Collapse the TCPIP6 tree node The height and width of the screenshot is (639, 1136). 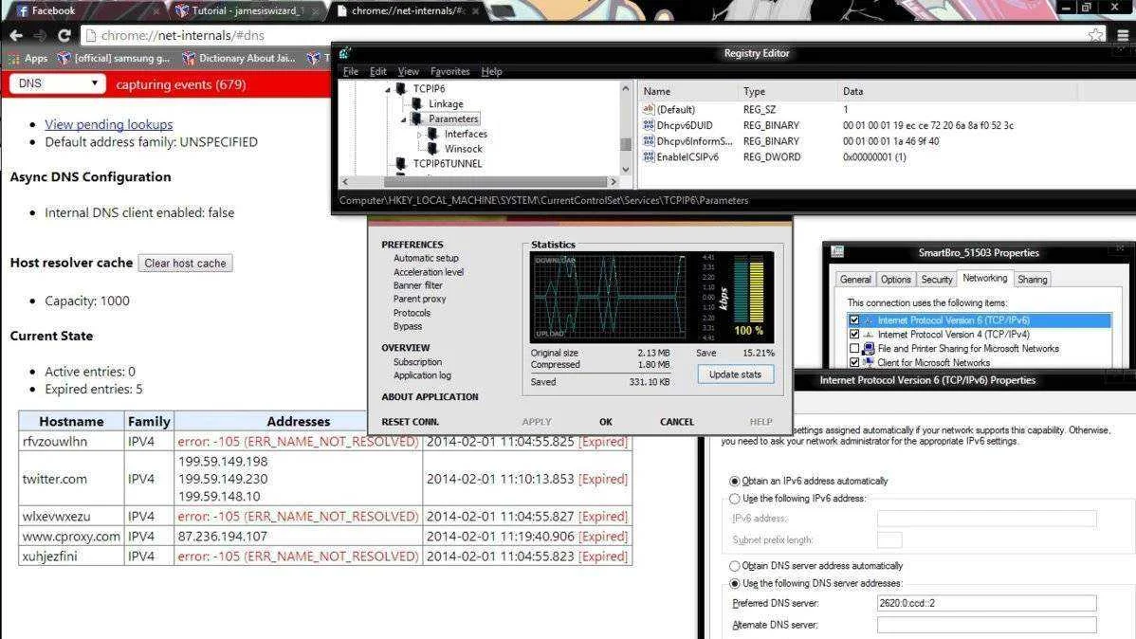coord(388,89)
